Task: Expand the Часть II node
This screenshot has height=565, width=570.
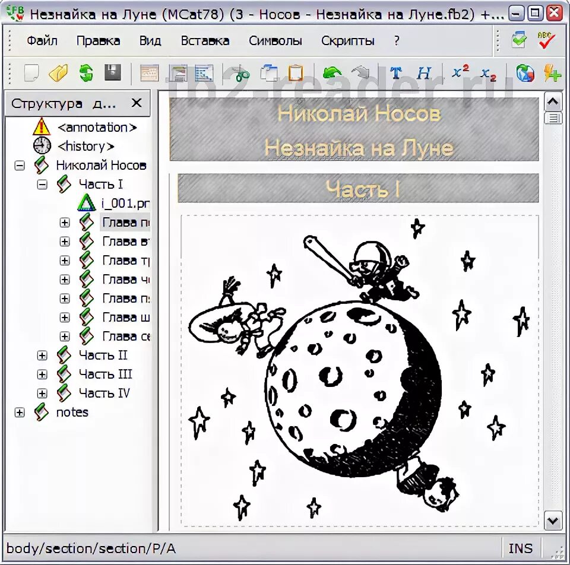Action: click(x=42, y=355)
